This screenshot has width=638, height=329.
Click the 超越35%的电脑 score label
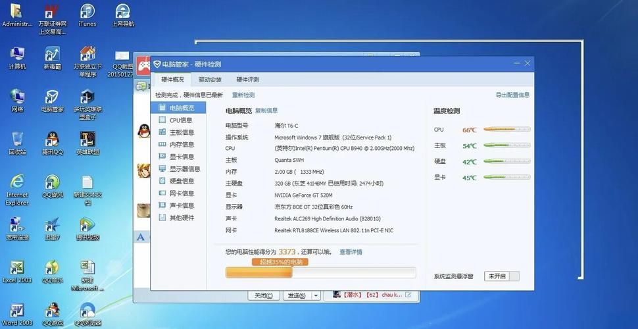280,262
